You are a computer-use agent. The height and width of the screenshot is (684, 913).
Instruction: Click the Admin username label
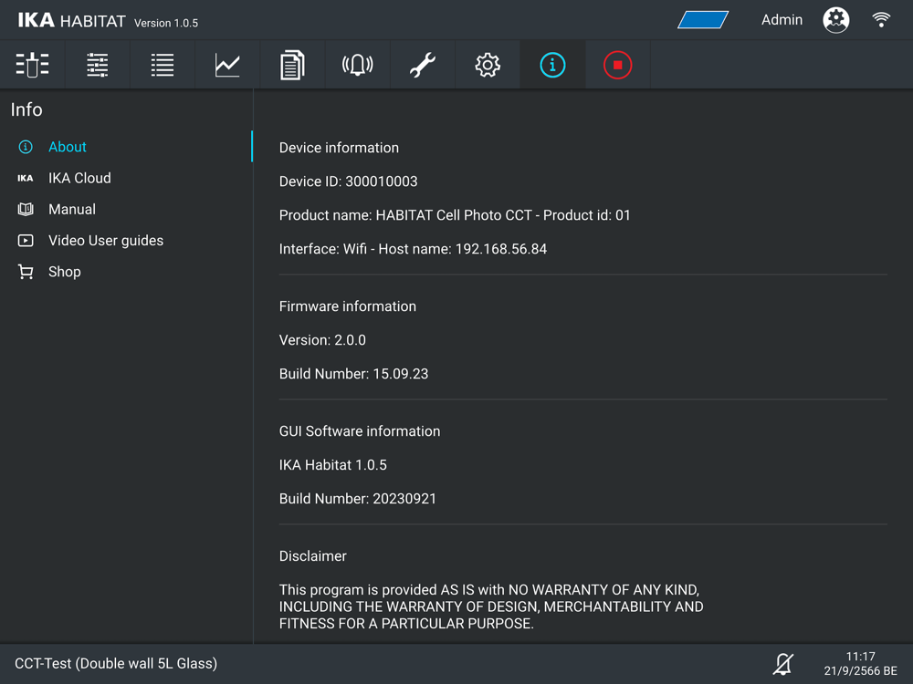tap(782, 20)
